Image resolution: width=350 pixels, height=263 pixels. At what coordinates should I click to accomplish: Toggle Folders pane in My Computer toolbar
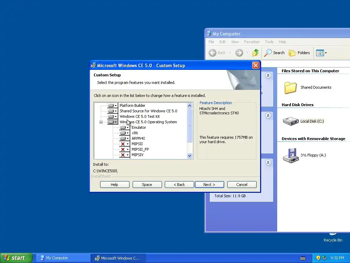pos(299,53)
